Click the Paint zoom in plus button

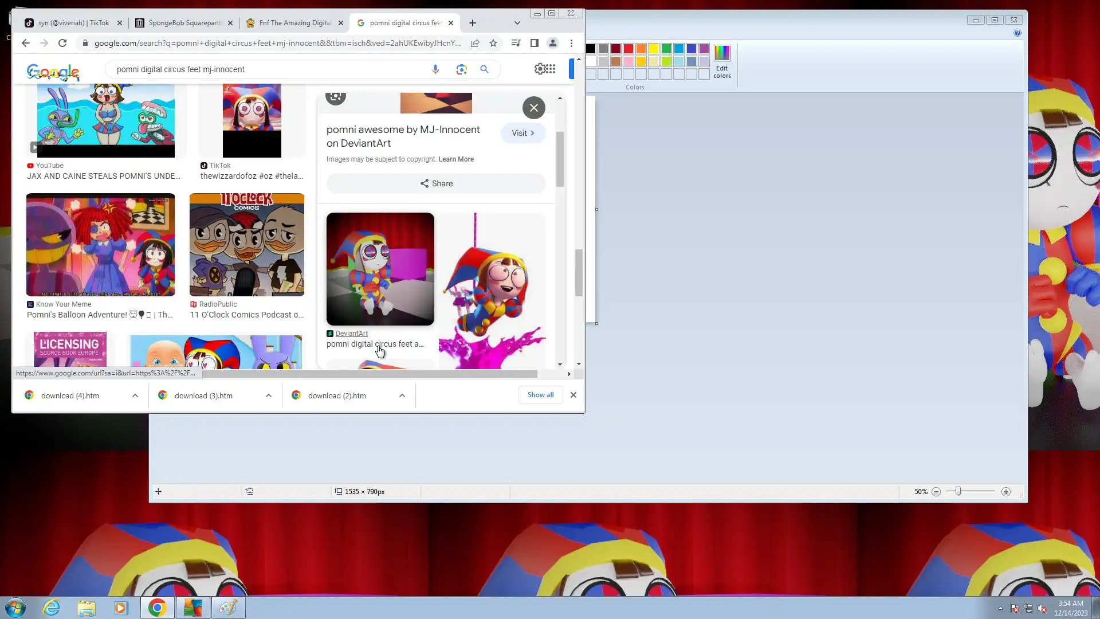click(1005, 492)
